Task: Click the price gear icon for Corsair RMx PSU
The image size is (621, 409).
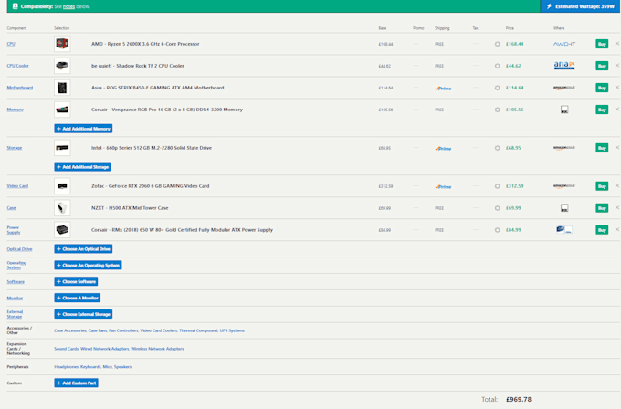Action: coord(497,230)
